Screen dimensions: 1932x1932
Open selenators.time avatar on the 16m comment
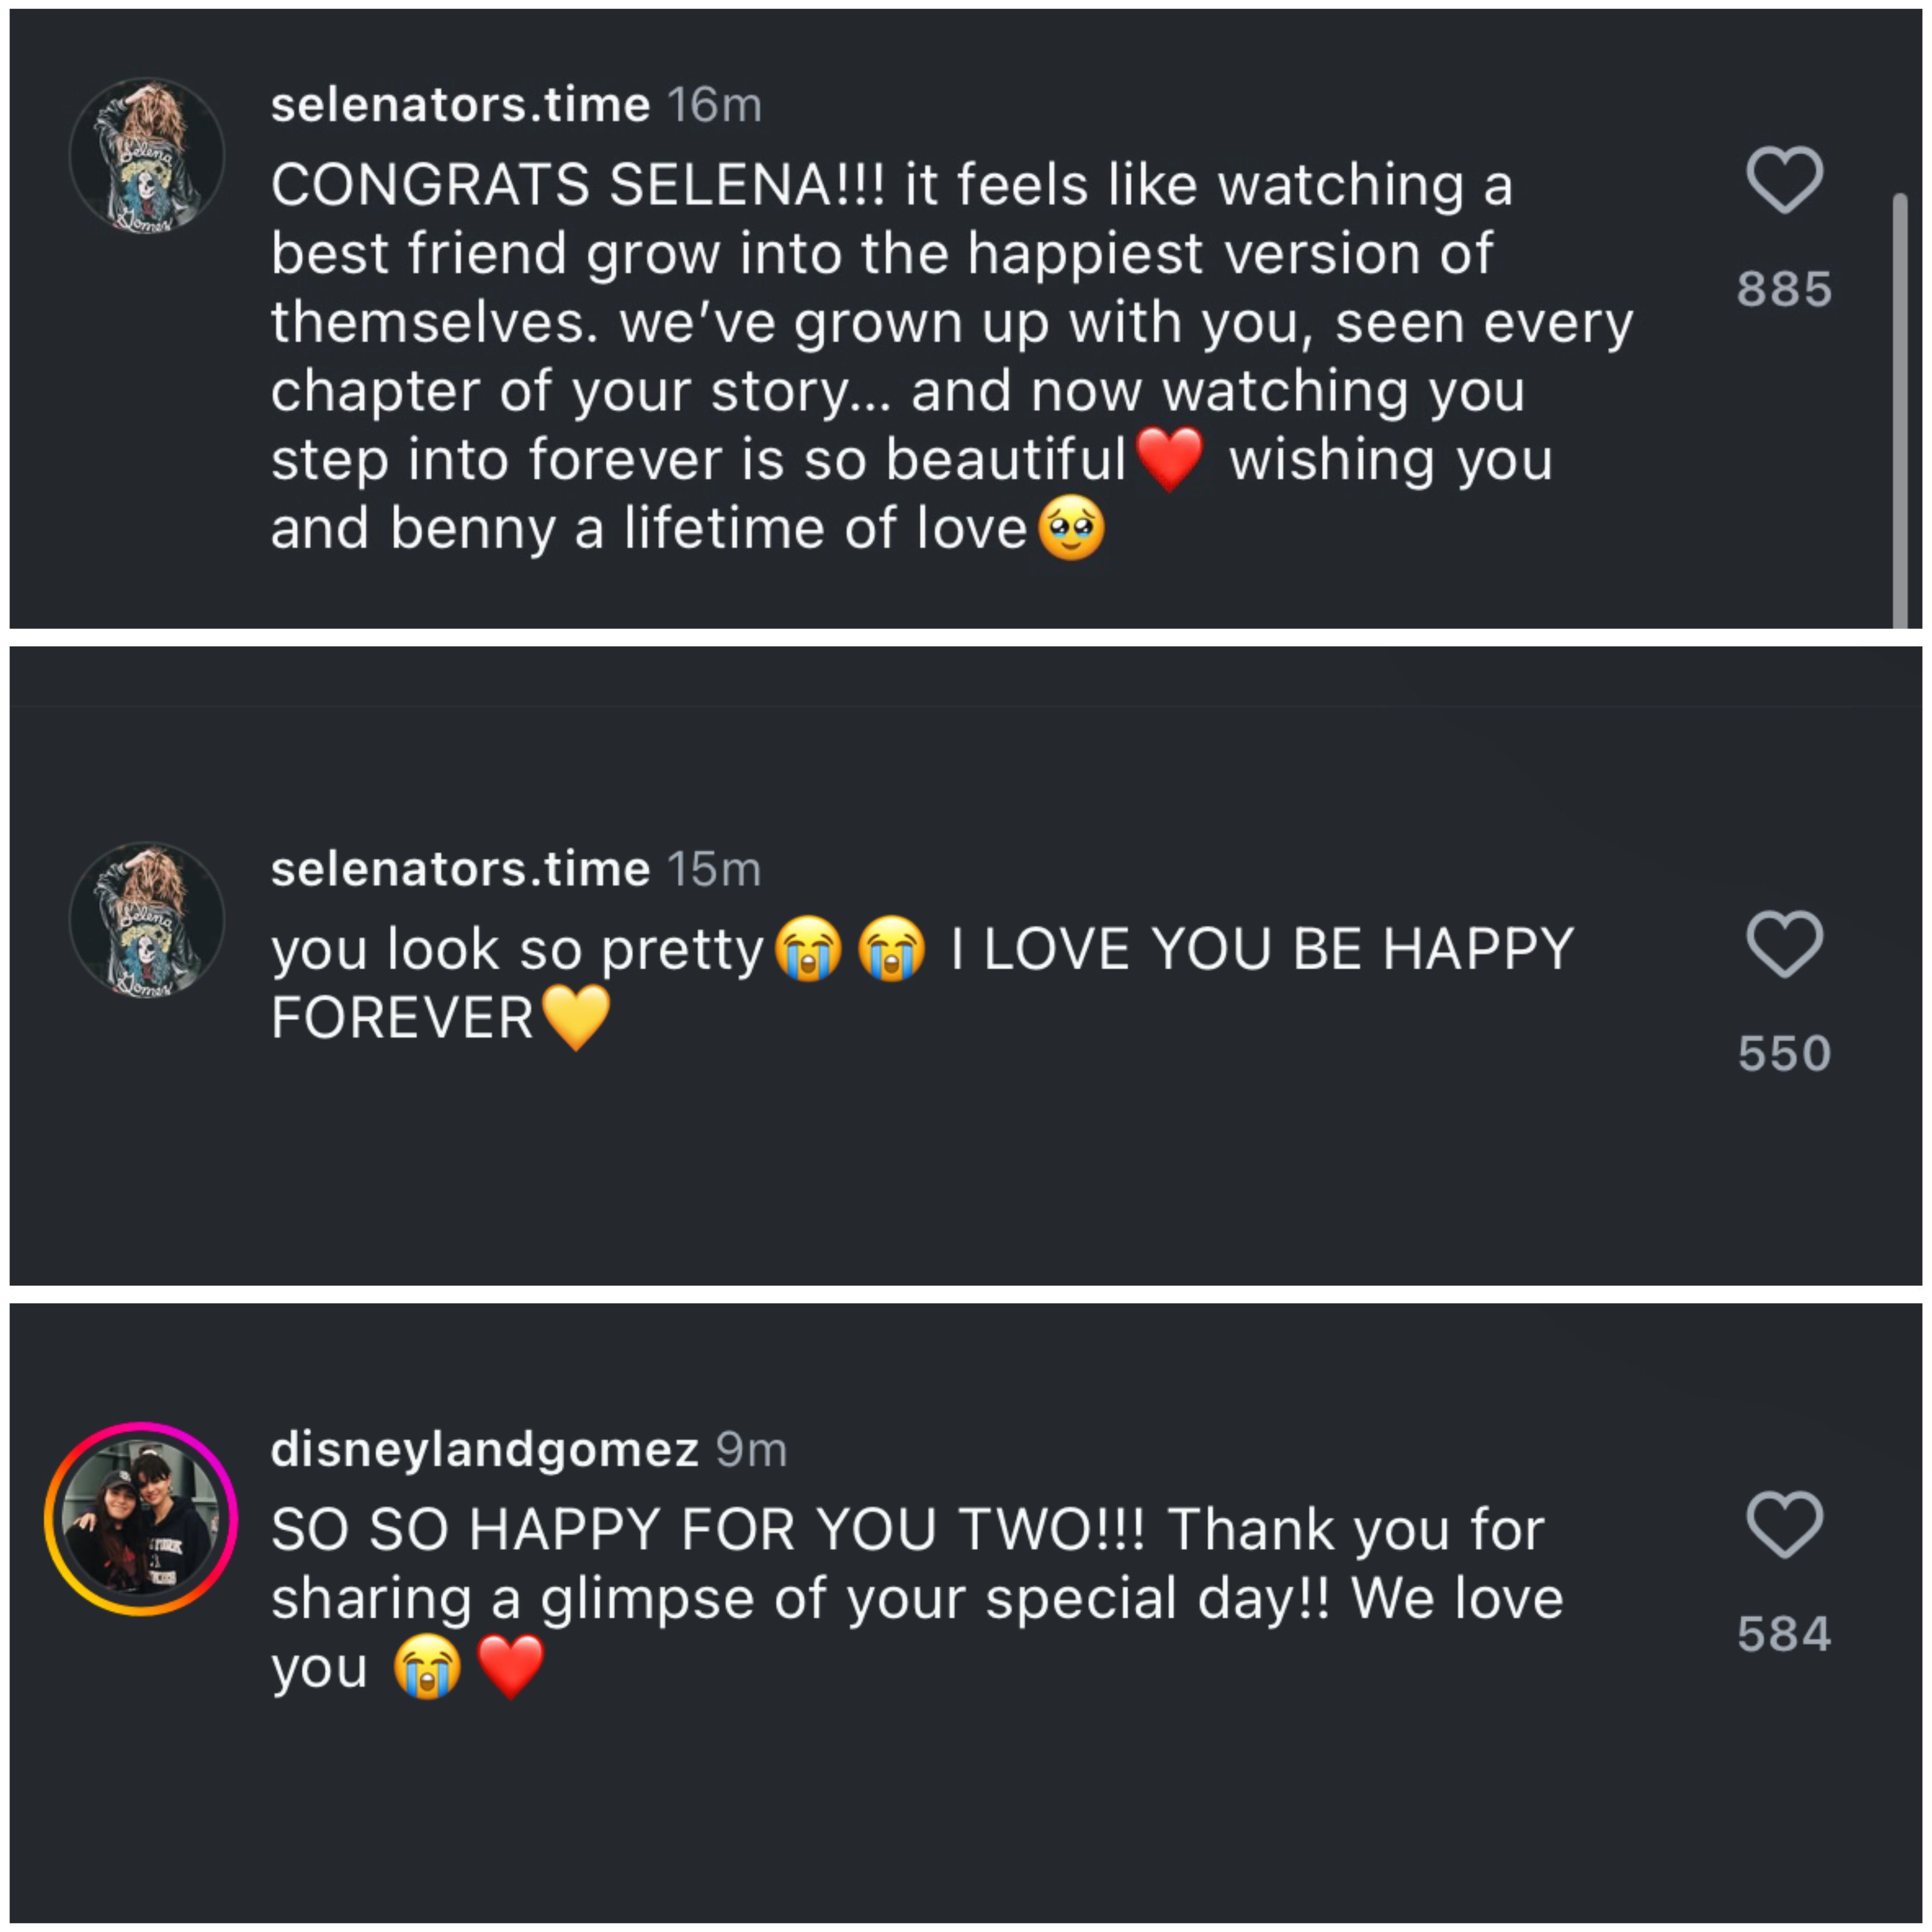(147, 156)
